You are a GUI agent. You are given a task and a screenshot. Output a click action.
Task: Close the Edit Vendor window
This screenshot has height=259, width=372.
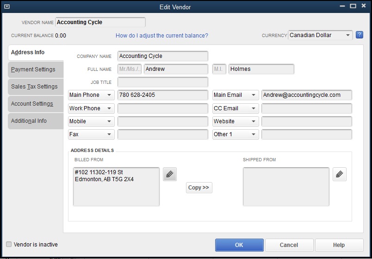tap(364, 6)
